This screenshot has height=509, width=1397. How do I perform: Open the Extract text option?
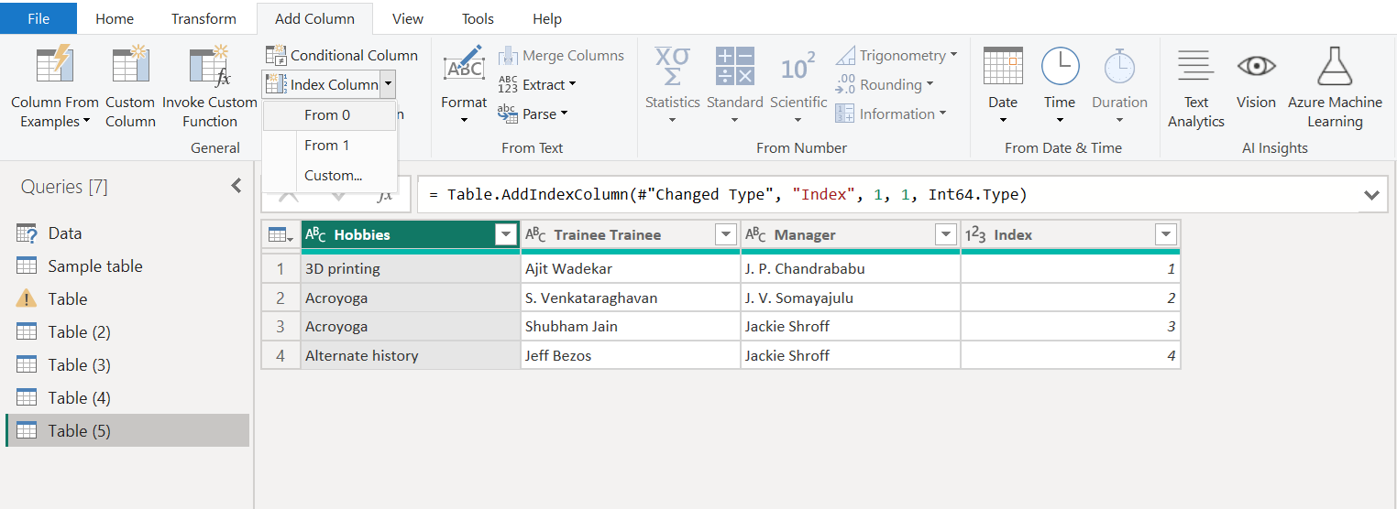537,84
